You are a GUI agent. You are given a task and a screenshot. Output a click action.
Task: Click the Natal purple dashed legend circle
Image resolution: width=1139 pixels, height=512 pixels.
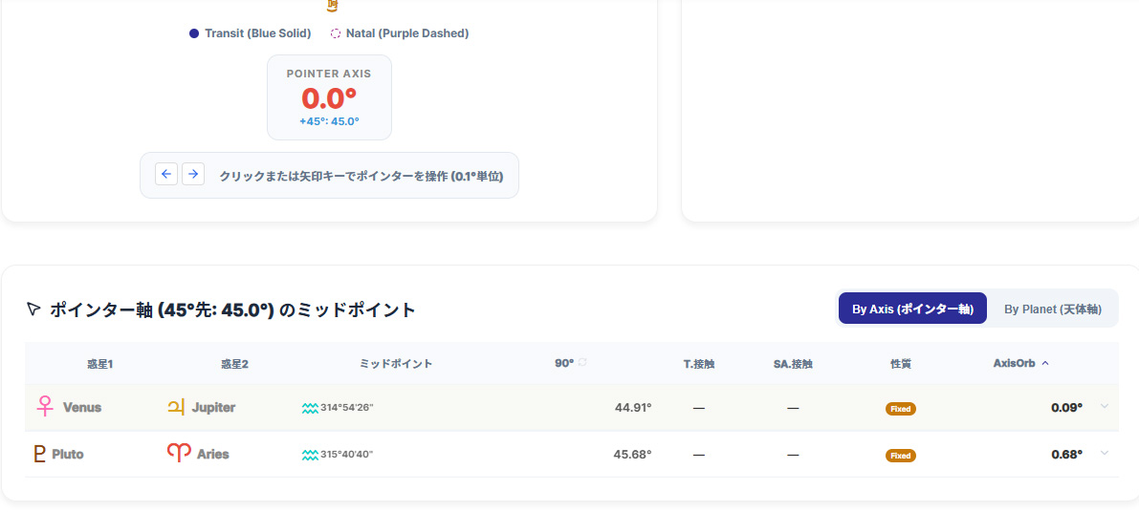tap(336, 33)
